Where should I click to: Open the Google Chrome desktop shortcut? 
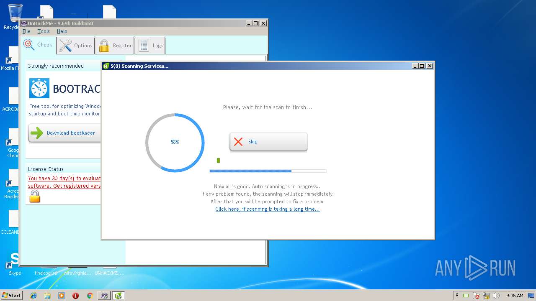[x=13, y=143]
